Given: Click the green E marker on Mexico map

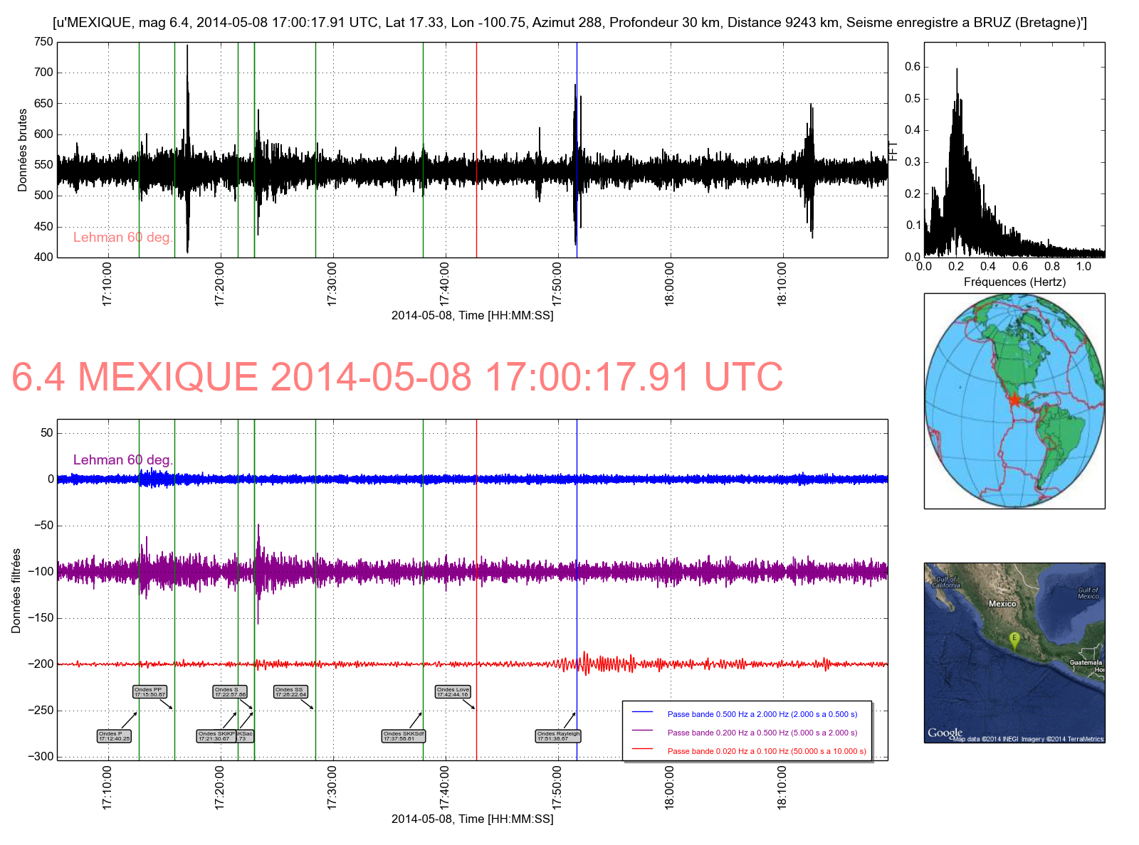Looking at the screenshot, I should click(x=1014, y=639).
